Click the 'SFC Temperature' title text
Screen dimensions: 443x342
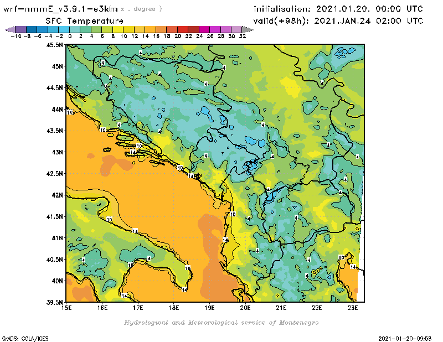pos(85,20)
